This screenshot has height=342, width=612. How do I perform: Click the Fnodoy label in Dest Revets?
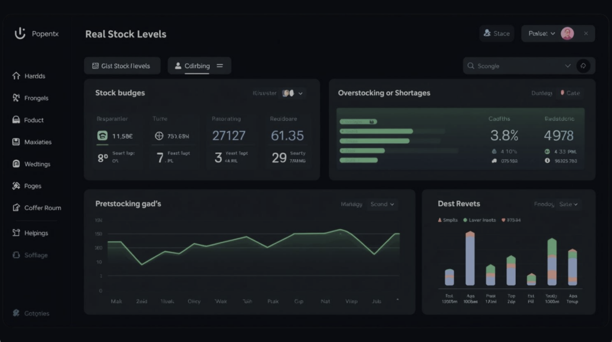pyautogui.click(x=544, y=204)
